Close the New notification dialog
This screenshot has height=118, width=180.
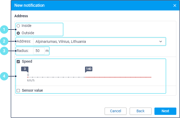[x=175, y=5]
